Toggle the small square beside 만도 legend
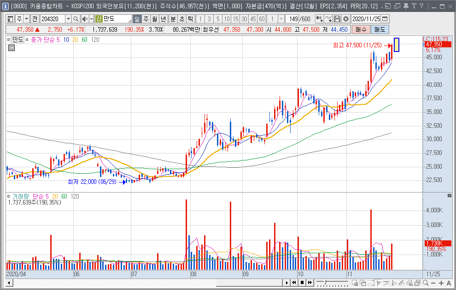The width and height of the screenshot is (456, 290). [9, 40]
